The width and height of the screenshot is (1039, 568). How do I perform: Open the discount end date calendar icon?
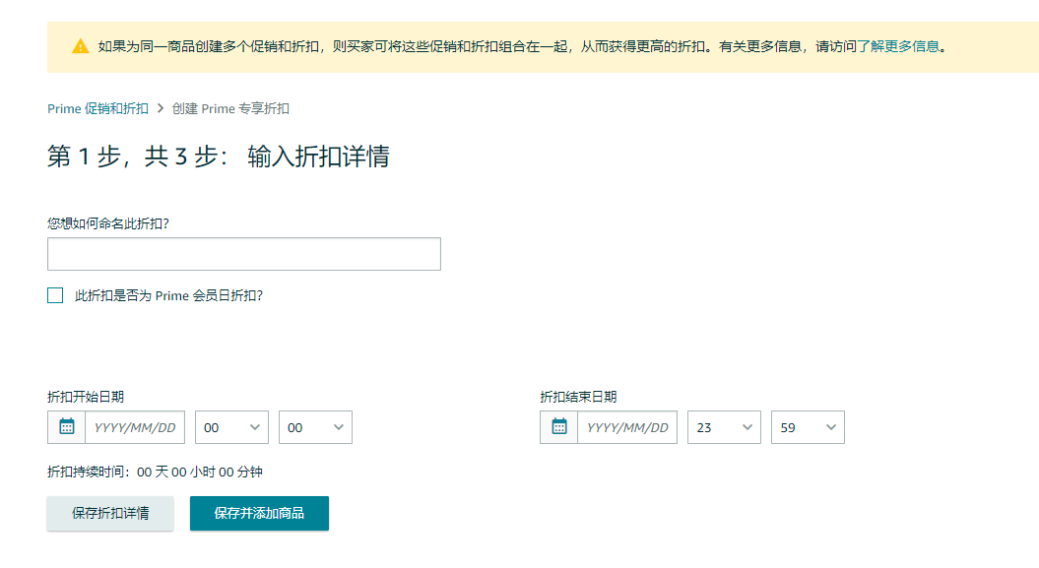pyautogui.click(x=558, y=427)
